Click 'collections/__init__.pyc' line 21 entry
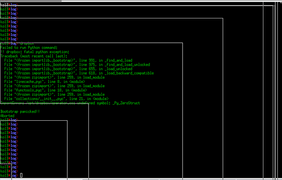The image size is (282, 180). (x=56, y=99)
